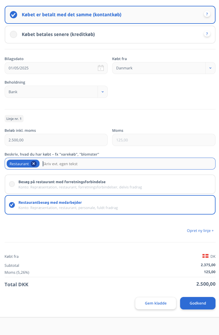Click the Gem kladde button
219x335 pixels.
[x=156, y=303]
